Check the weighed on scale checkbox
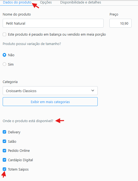 [4, 34]
